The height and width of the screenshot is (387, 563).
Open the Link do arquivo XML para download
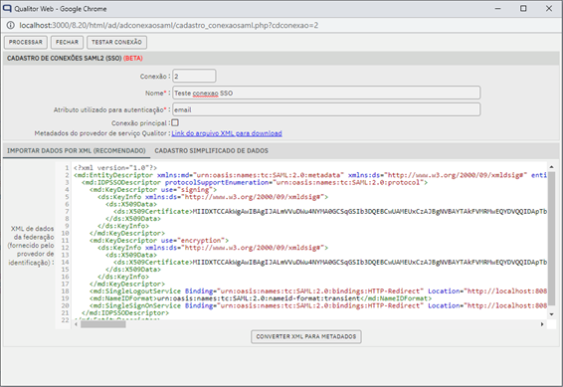[x=227, y=133]
